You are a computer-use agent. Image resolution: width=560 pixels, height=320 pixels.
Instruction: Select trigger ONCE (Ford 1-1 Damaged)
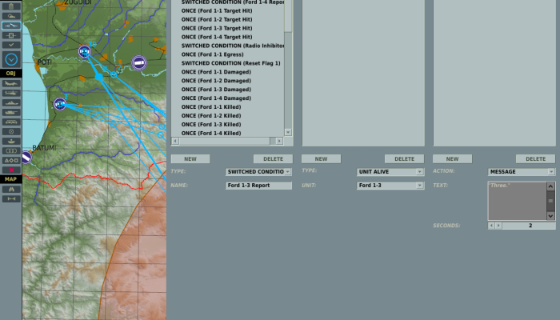coord(216,72)
